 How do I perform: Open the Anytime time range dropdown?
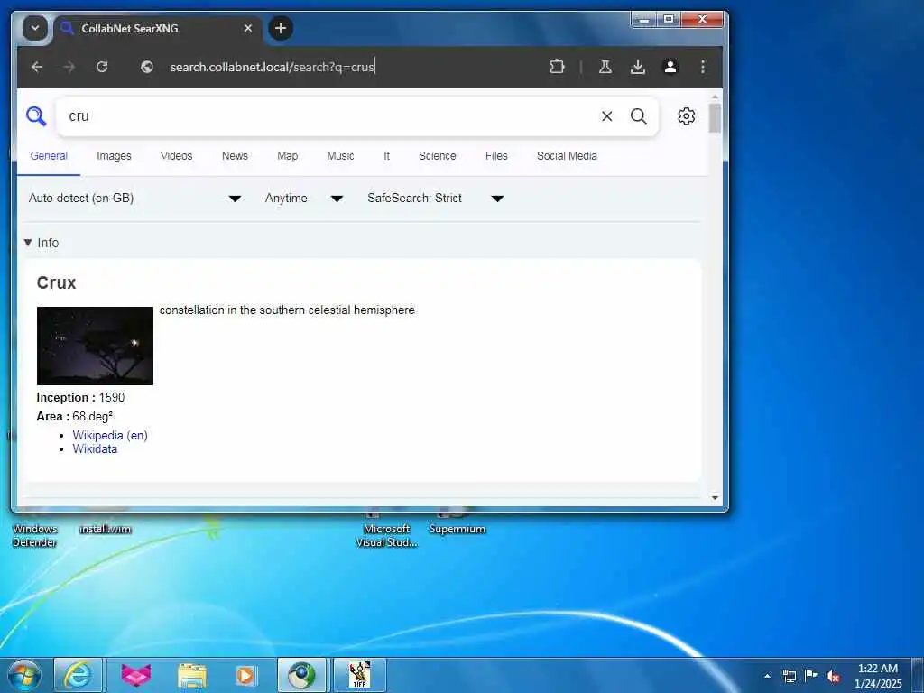pyautogui.click(x=304, y=198)
